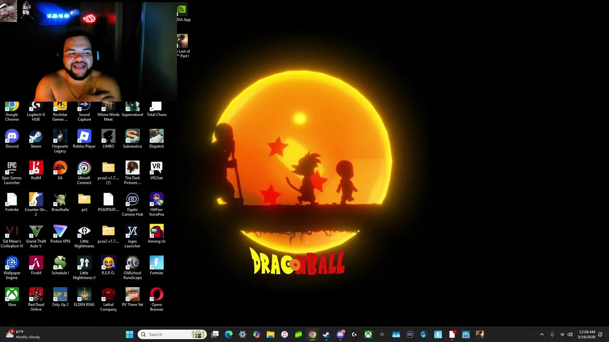The height and width of the screenshot is (342, 609).
Task: Select Total Chaos desktop icon
Action: 157,109
